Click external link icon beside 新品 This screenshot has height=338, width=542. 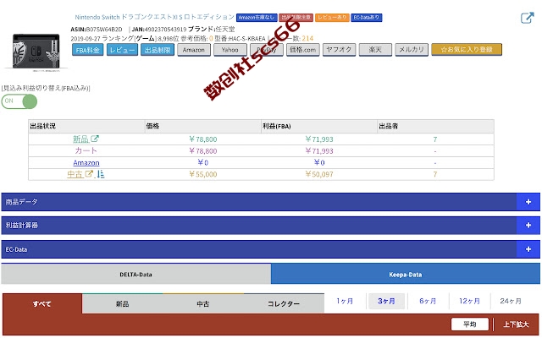(95, 139)
